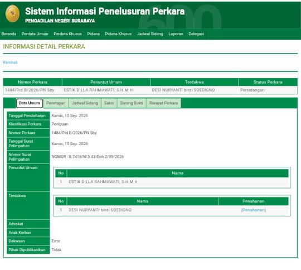Click case number value in Data Umum details
Image resolution: width=301 pixels, height=270 pixels.
point(74,133)
